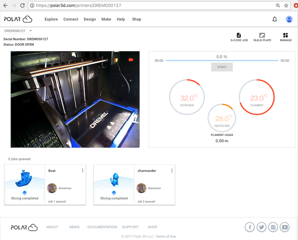Open the ABOUT footer link

52,227
